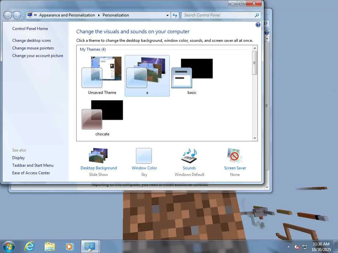This screenshot has width=338, height=253.
Task: Click the 'My Themes (4)' group header
Action: (93, 49)
